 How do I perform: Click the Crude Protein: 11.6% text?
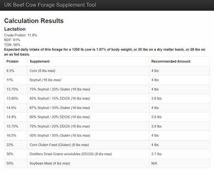click(21, 35)
